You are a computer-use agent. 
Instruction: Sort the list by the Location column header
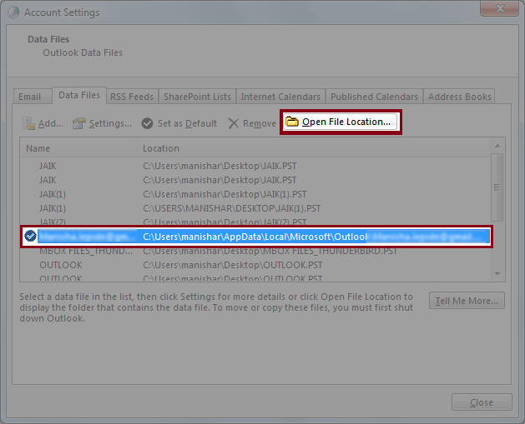click(x=313, y=148)
